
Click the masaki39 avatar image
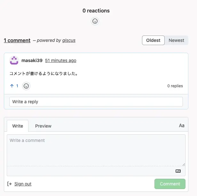click(x=14, y=60)
